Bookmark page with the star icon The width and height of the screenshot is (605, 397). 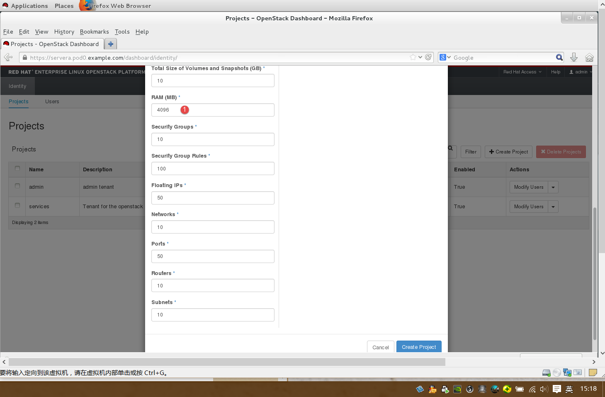[x=413, y=57]
